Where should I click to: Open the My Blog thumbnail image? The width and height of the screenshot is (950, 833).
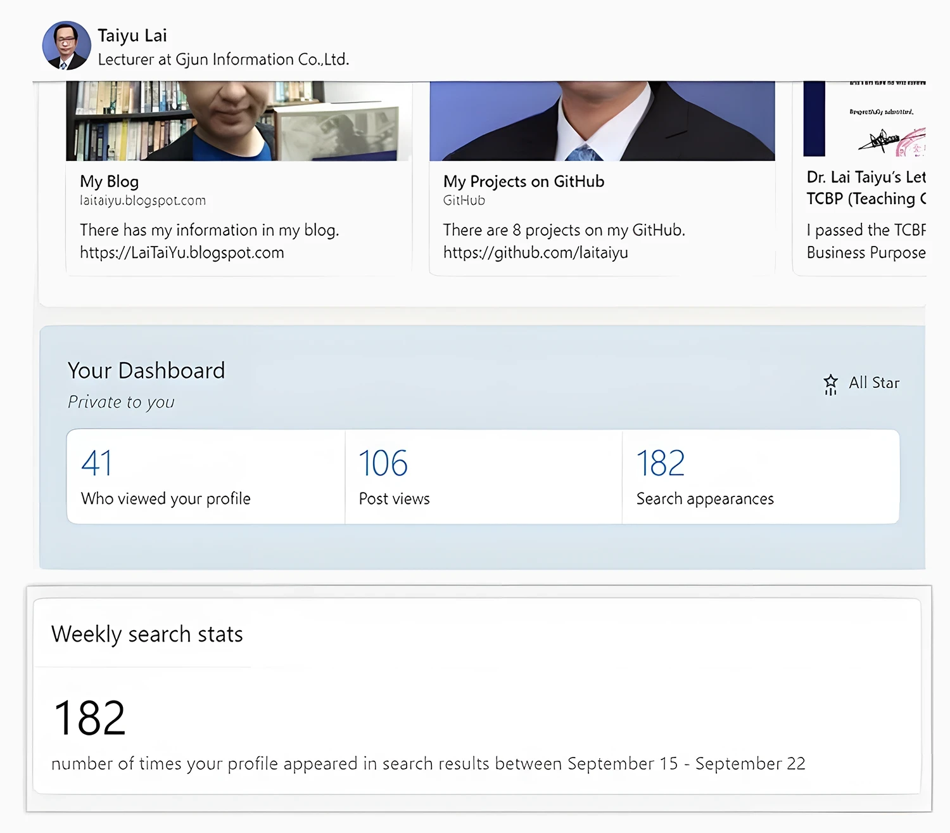(238, 120)
